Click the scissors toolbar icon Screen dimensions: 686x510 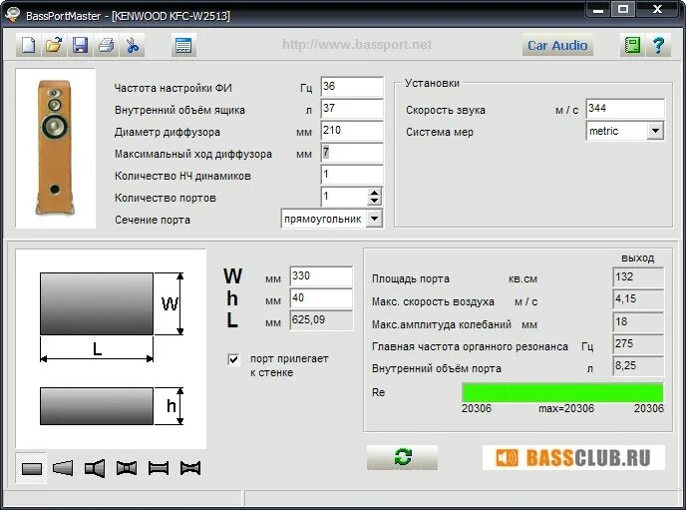click(133, 45)
